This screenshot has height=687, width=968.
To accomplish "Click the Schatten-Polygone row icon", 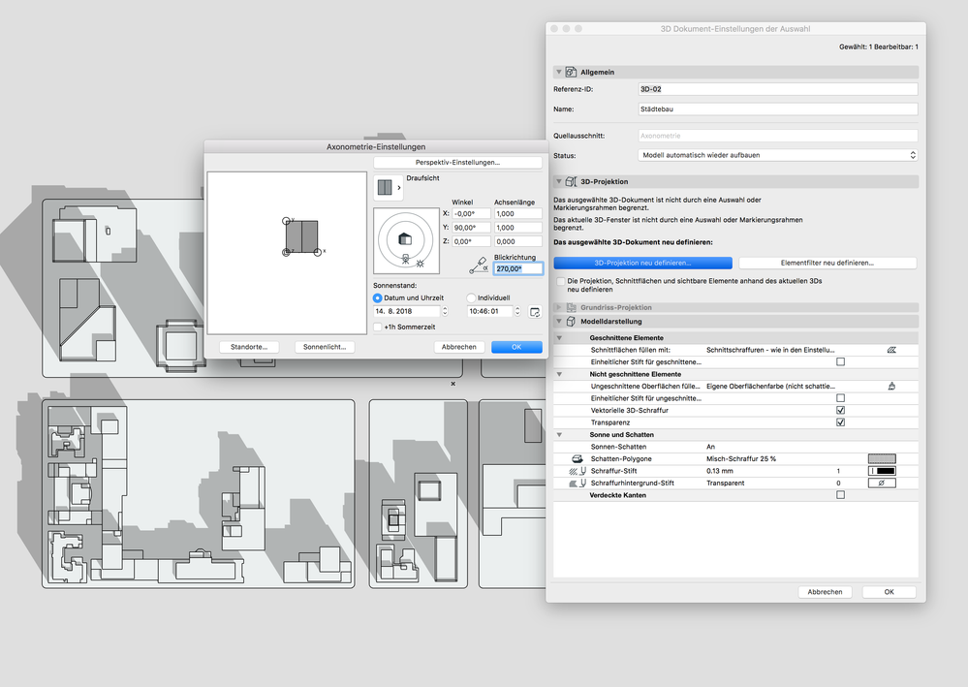I will (x=578, y=458).
